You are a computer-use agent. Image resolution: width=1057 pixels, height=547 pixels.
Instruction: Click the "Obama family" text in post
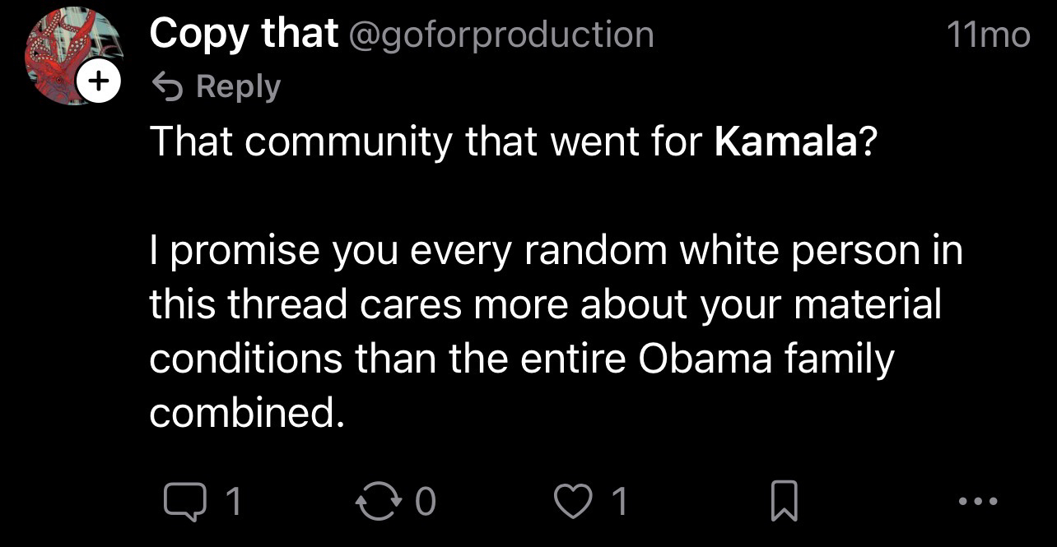pyautogui.click(x=766, y=359)
